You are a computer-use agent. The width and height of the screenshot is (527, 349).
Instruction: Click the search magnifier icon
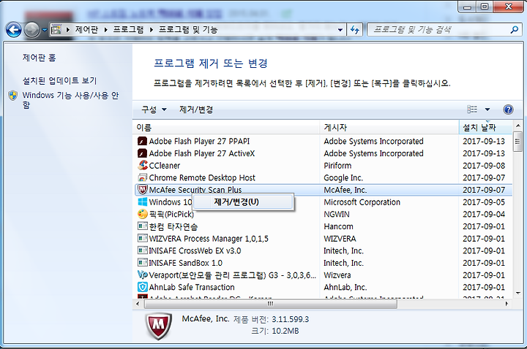[x=515, y=30]
